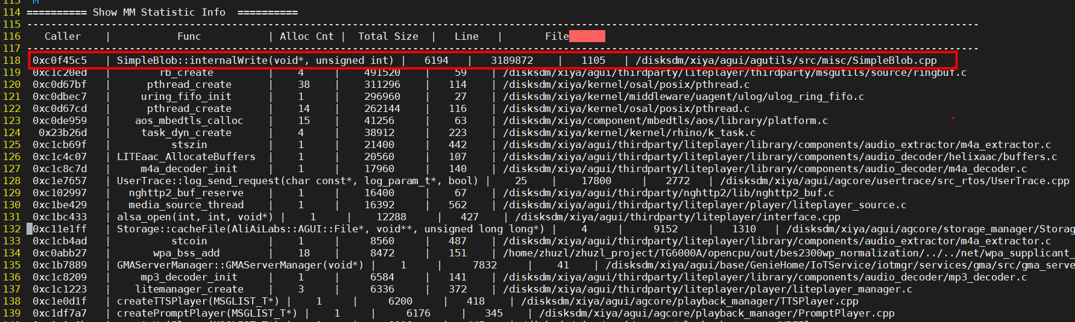1075x322 pixels.
Task: Click the nghttp2_buf_reserve function name
Action: 186,193
